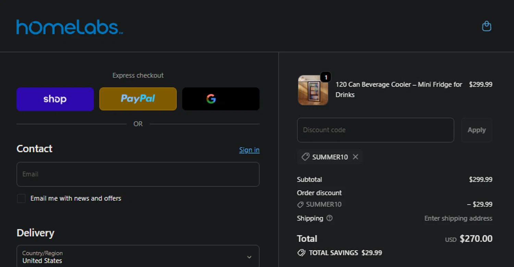The height and width of the screenshot is (267, 514).
Task: Click the Contact heading
Action: tap(34, 149)
